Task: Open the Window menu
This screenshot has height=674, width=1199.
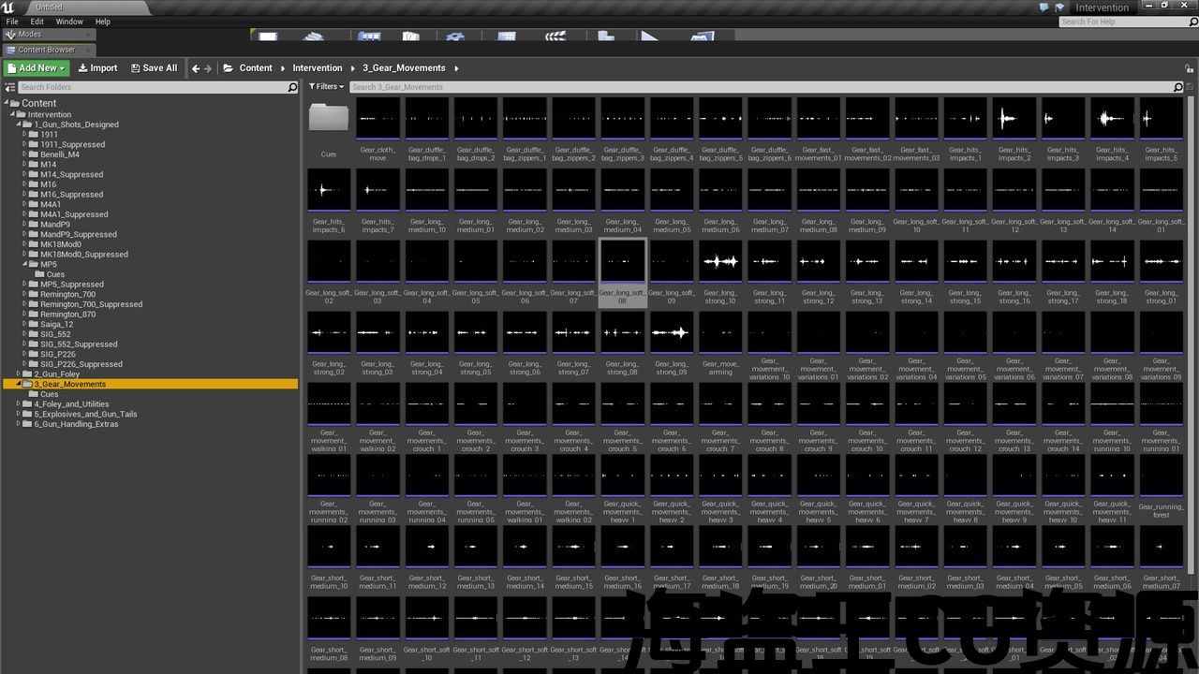Action: click(69, 22)
